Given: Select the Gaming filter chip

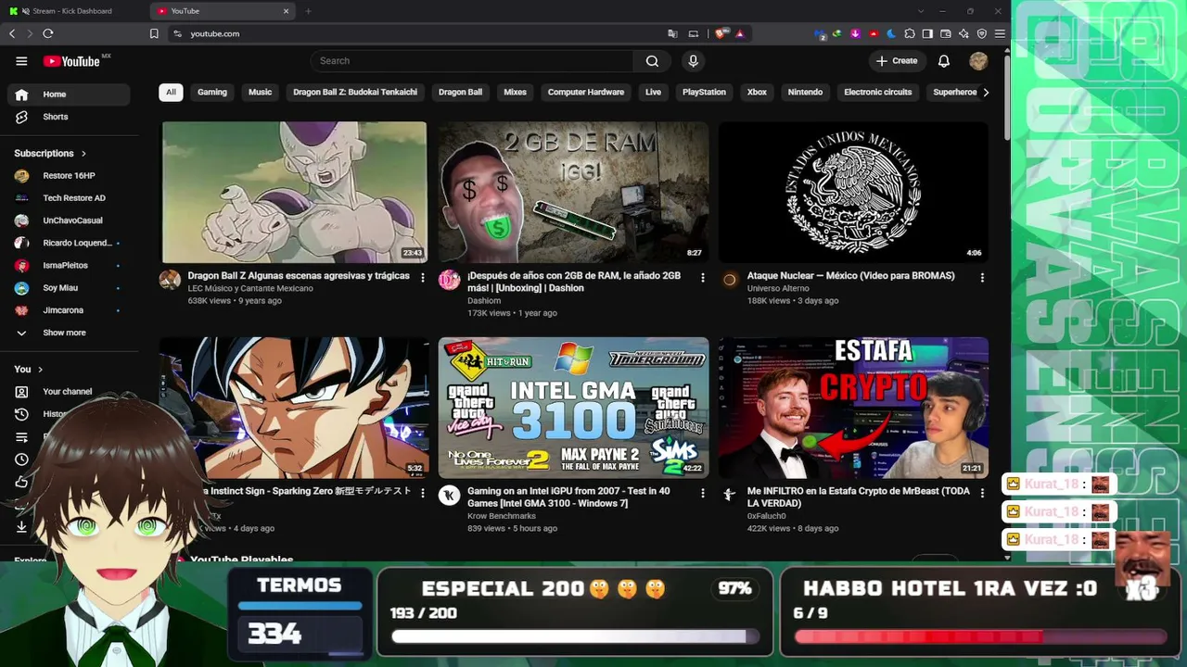Looking at the screenshot, I should [x=212, y=93].
